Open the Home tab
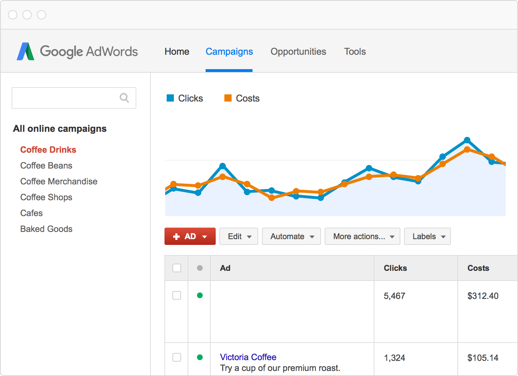Screen dimensions: 518x376 pos(176,51)
